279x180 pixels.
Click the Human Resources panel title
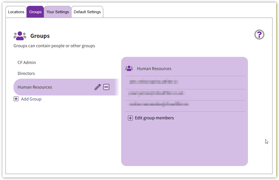(154, 69)
